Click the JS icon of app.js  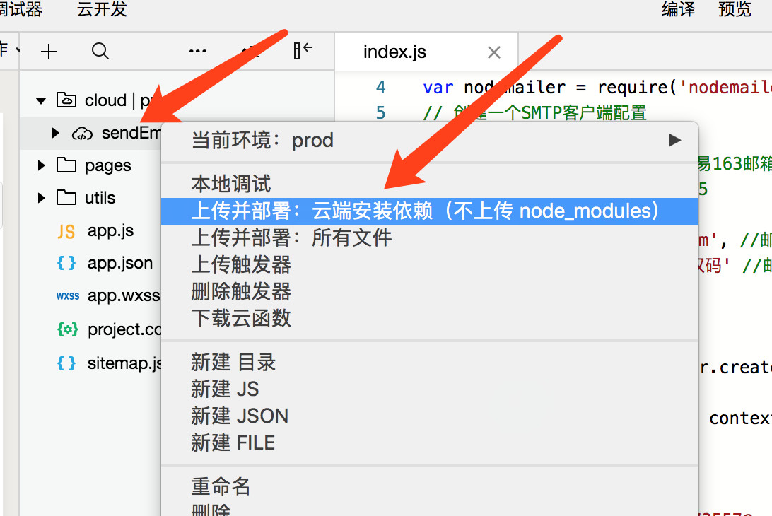[66, 231]
